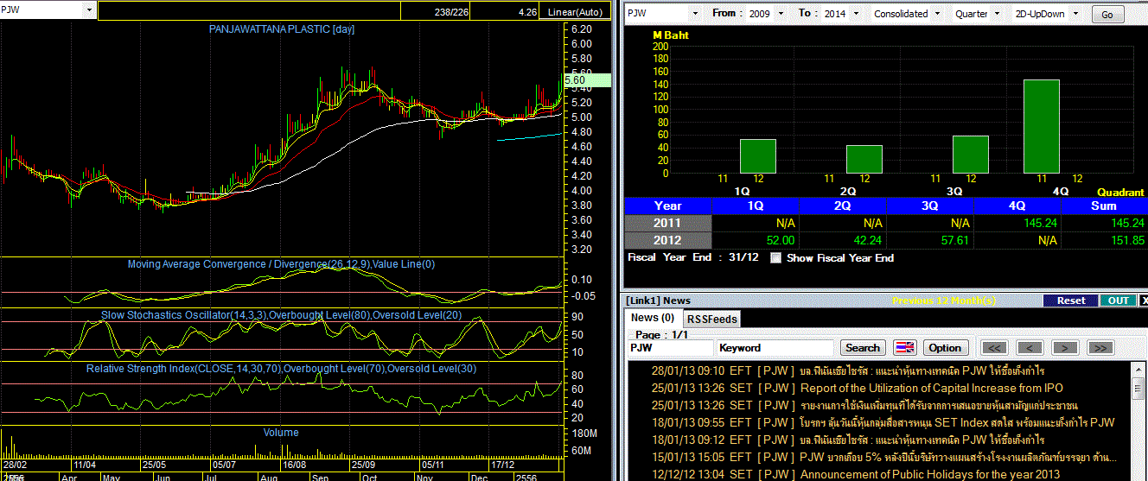The image size is (1148, 481).
Task: Open the 15/01/13 15:05 EFT PJW news item
Action: click(x=883, y=457)
